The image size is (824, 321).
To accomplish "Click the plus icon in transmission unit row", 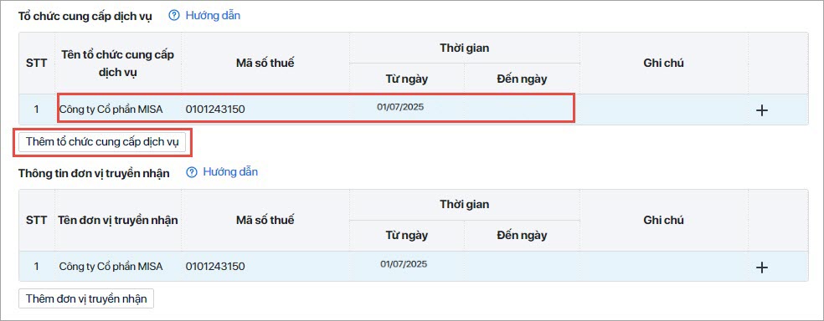I will (761, 267).
